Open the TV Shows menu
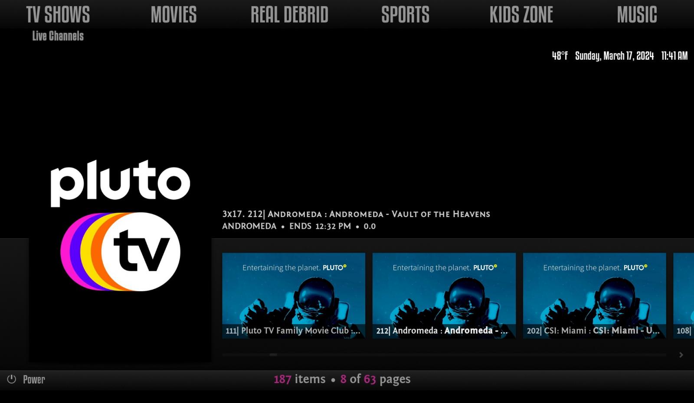Viewport: 694px width, 403px height. pyautogui.click(x=58, y=15)
